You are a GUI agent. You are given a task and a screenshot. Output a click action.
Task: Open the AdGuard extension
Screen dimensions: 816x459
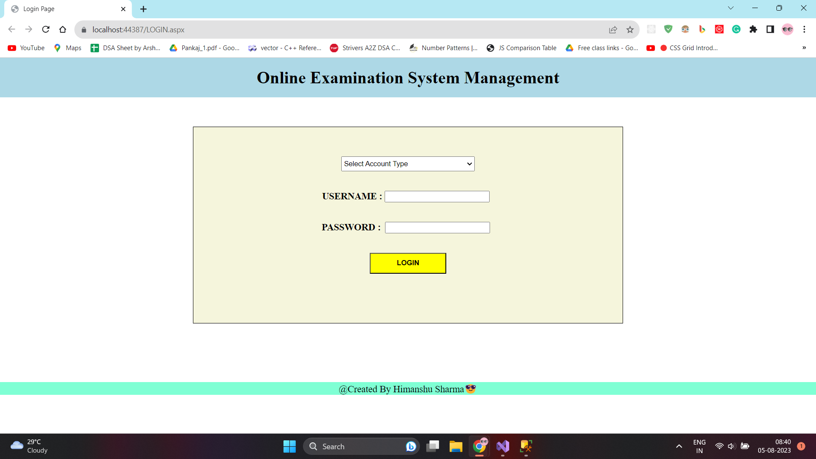(x=668, y=29)
